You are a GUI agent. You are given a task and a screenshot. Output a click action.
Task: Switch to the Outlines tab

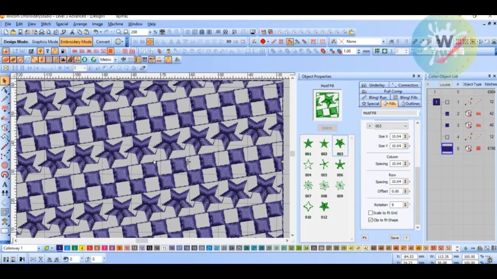[x=410, y=104]
